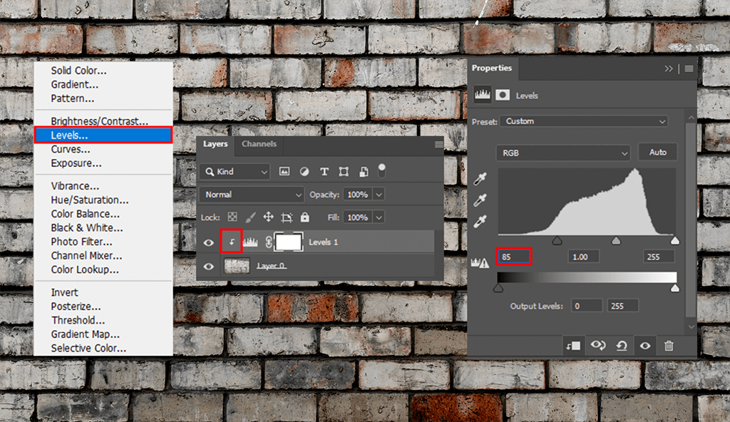Click the midtone field showing 1.00
The height and width of the screenshot is (422, 730).
[583, 257]
